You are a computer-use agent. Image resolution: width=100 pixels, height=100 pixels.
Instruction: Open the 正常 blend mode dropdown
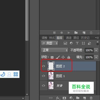click(x=54, y=50)
